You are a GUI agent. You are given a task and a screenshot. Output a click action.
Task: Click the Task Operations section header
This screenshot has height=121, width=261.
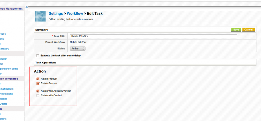(46, 63)
